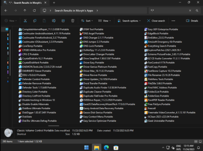Viewport: 203px width, 151px height.
Task: Open the New dropdown menu
Action: [11, 21]
